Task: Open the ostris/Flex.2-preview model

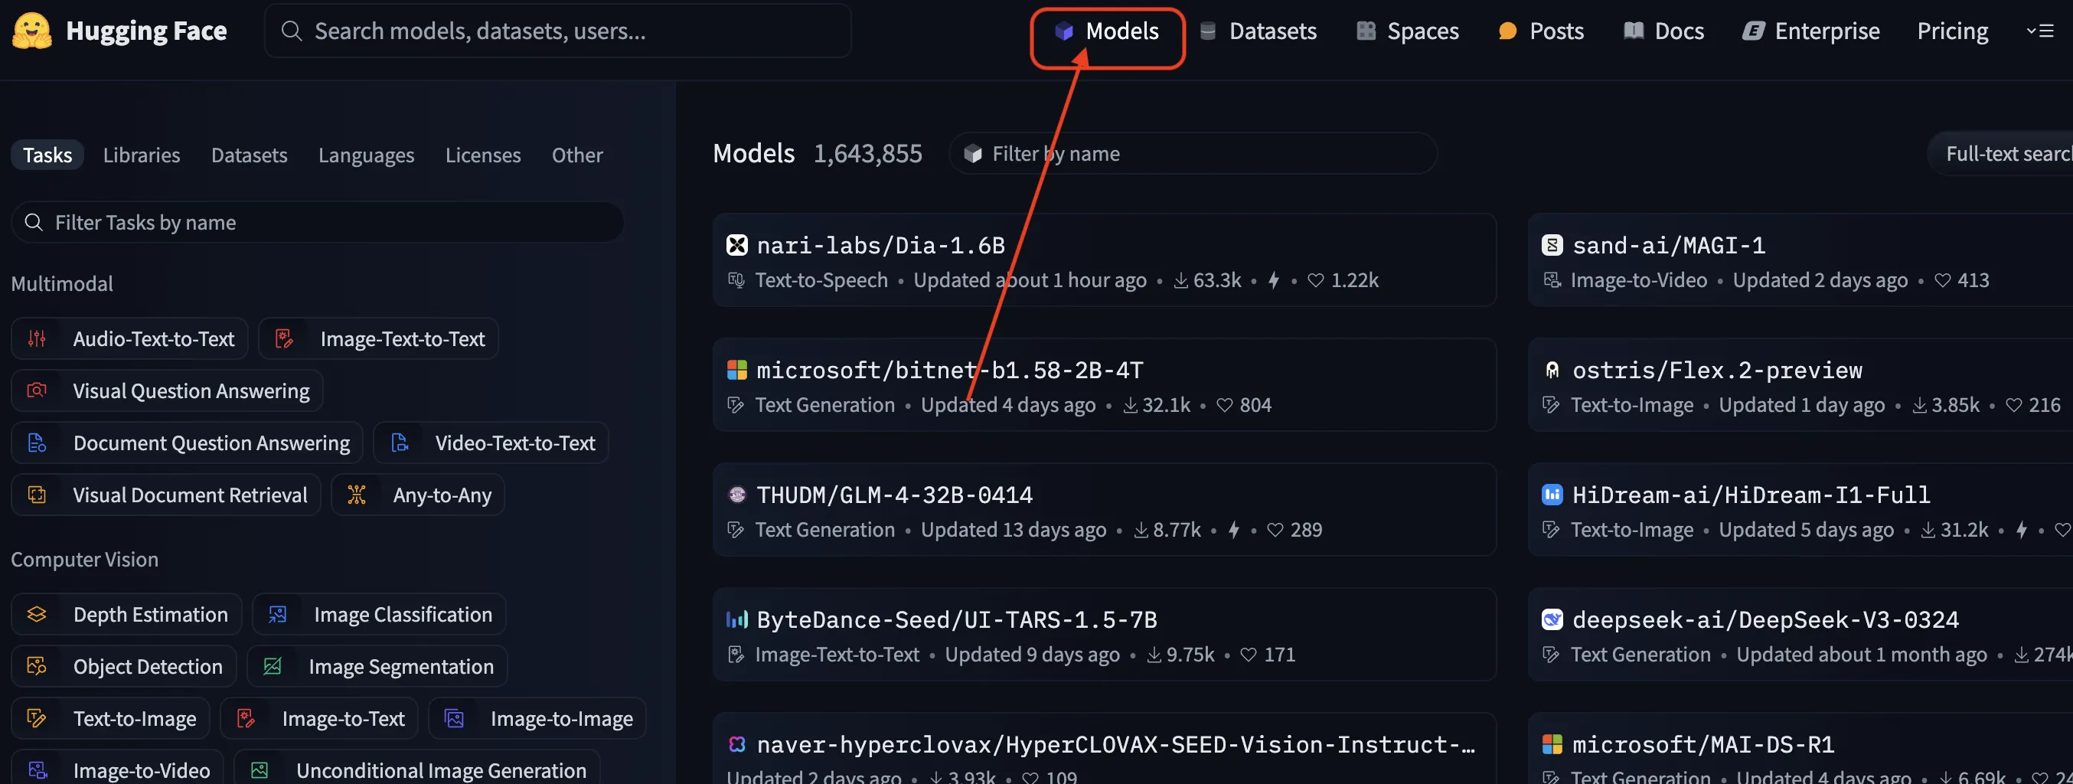Action: (x=1801, y=384)
